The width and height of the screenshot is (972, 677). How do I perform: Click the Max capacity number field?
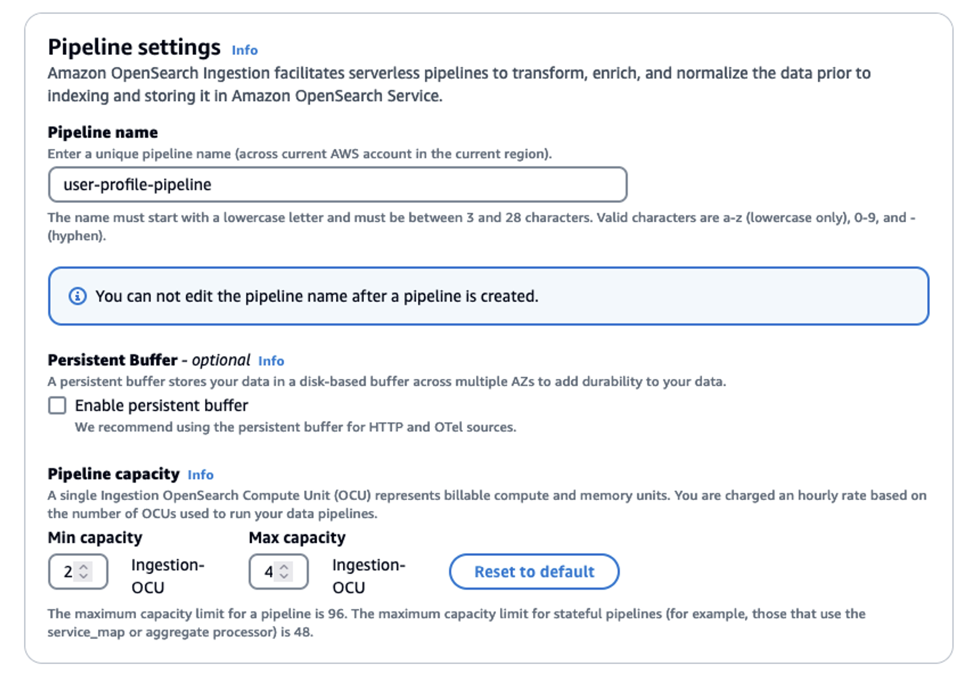pyautogui.click(x=268, y=571)
